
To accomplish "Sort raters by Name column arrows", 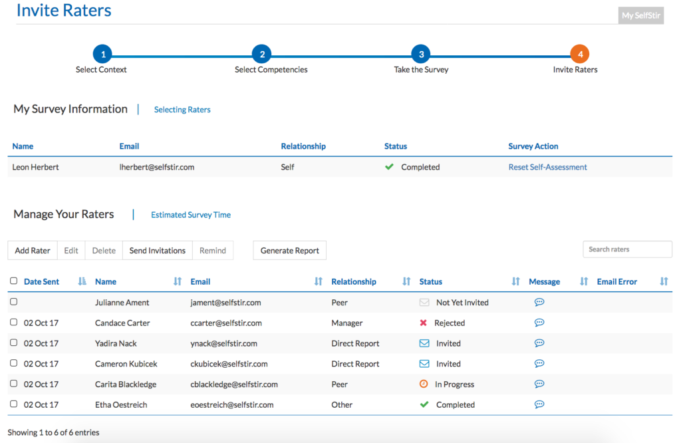I will click(x=178, y=282).
